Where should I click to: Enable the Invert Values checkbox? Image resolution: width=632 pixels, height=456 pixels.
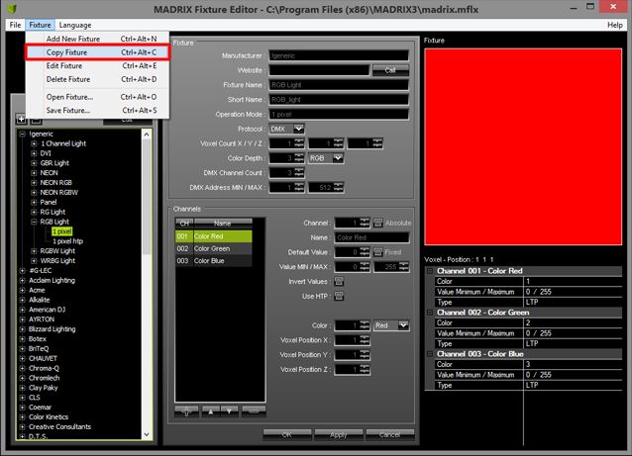coord(339,281)
